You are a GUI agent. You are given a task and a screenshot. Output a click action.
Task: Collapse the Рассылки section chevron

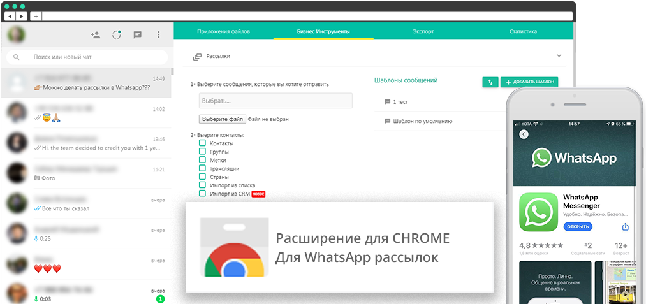pyautogui.click(x=559, y=55)
